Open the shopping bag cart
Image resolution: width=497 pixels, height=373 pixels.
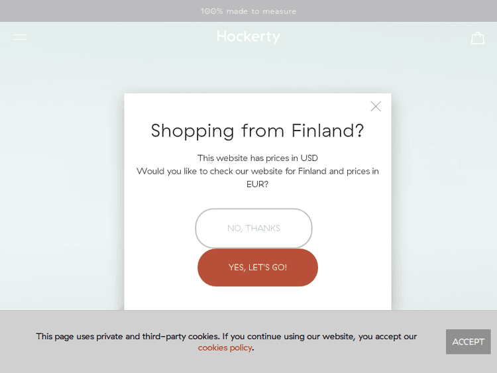(477, 38)
